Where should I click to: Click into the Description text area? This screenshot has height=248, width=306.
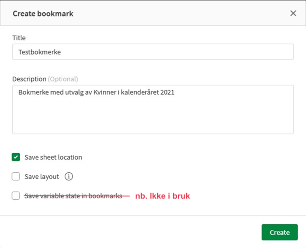[153, 110]
